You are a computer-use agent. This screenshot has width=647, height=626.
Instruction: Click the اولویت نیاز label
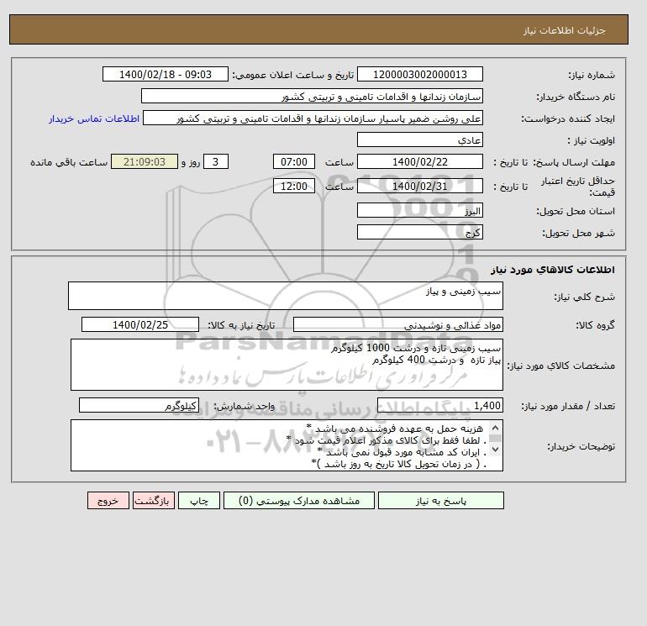point(592,140)
